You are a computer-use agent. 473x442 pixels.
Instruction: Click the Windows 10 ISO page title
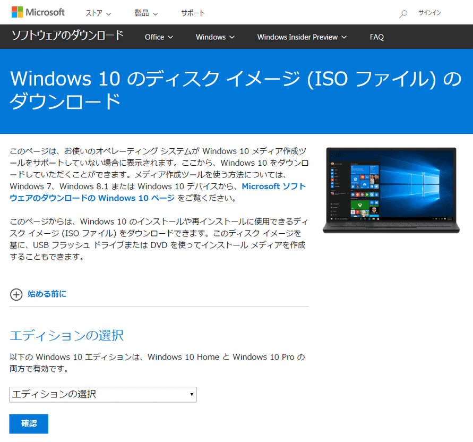point(236,90)
